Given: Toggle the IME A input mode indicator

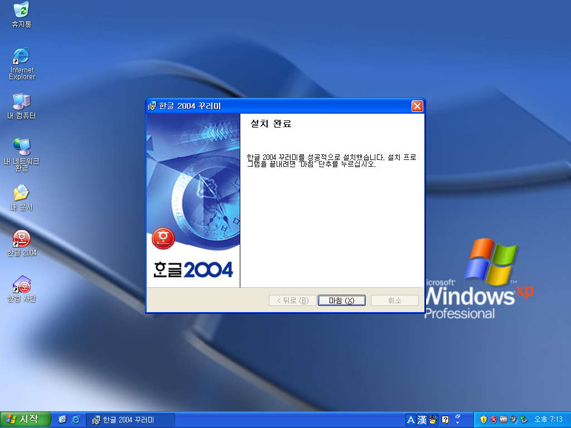Looking at the screenshot, I should coord(411,420).
